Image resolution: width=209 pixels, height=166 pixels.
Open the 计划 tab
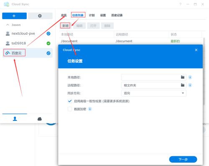[x=92, y=15]
